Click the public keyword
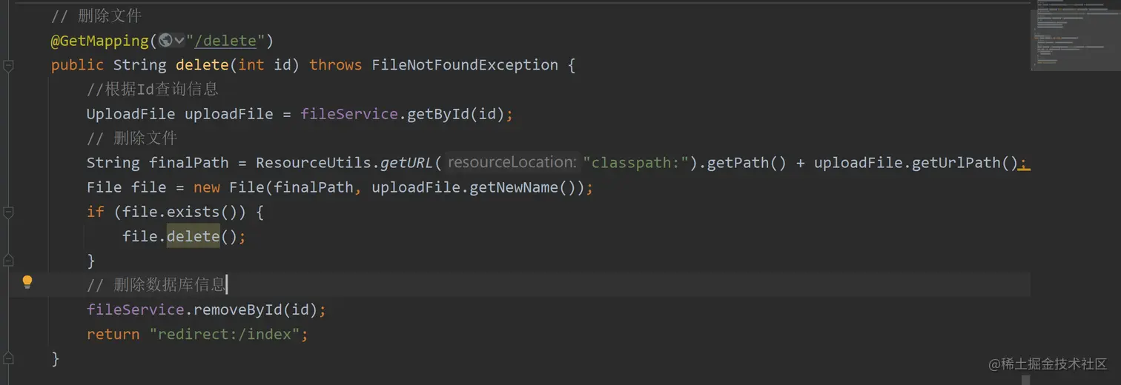Viewport: 1121px width, 385px height. (77, 65)
